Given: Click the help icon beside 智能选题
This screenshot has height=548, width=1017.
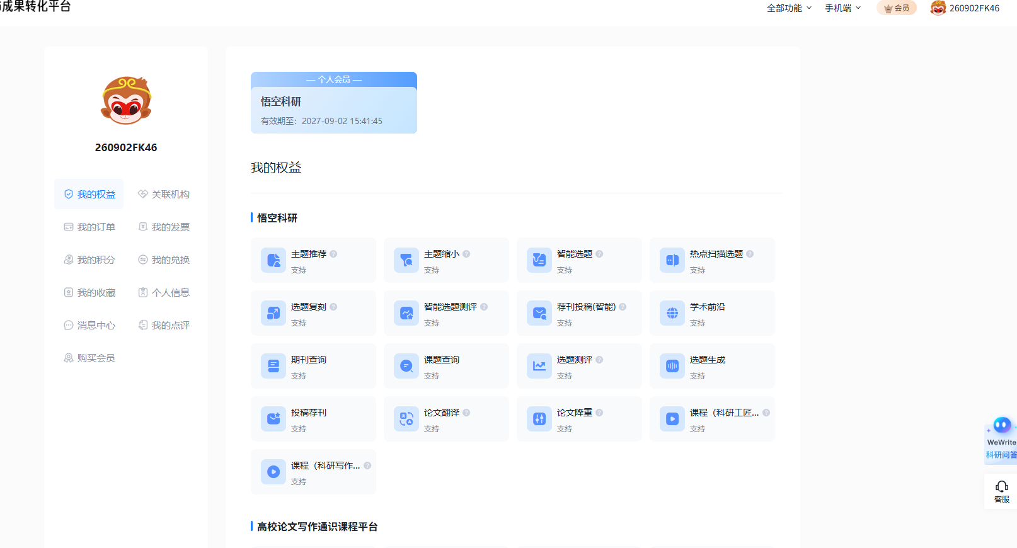Looking at the screenshot, I should click(x=599, y=254).
